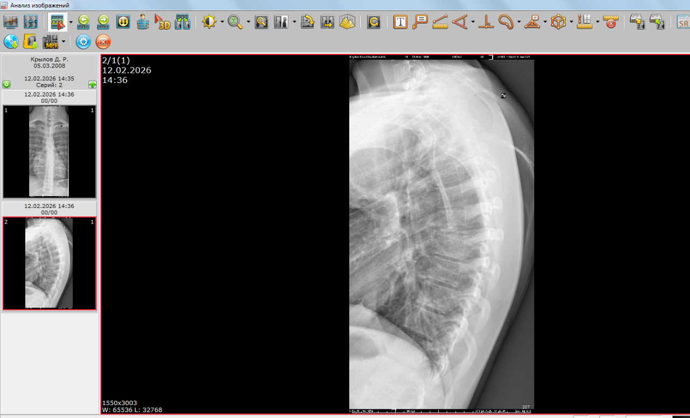Click the delete measurements ruler icon
This screenshot has height=418, width=690.
point(610,22)
